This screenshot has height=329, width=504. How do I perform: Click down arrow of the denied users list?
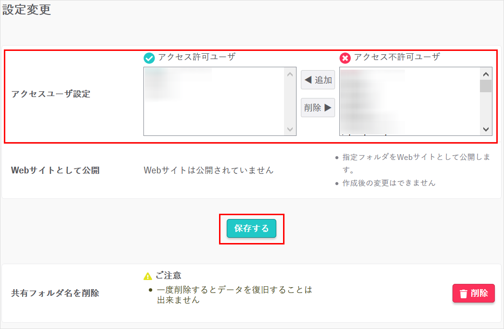pos(485,129)
